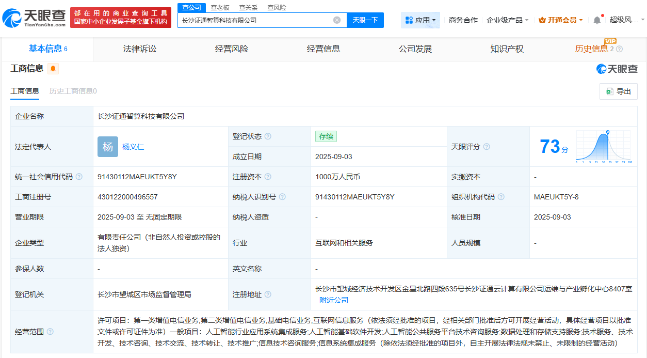The height and width of the screenshot is (358, 647).
Task: Click the apps grid icon next to 应用
Action: 409,20
